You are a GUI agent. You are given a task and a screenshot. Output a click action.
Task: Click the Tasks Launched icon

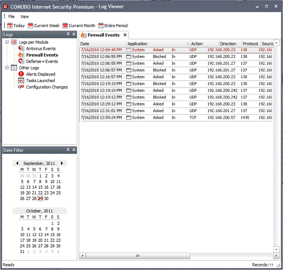21,80
